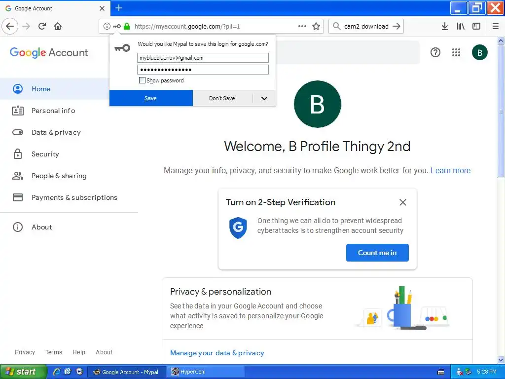Open the Terms footer link

point(53,352)
